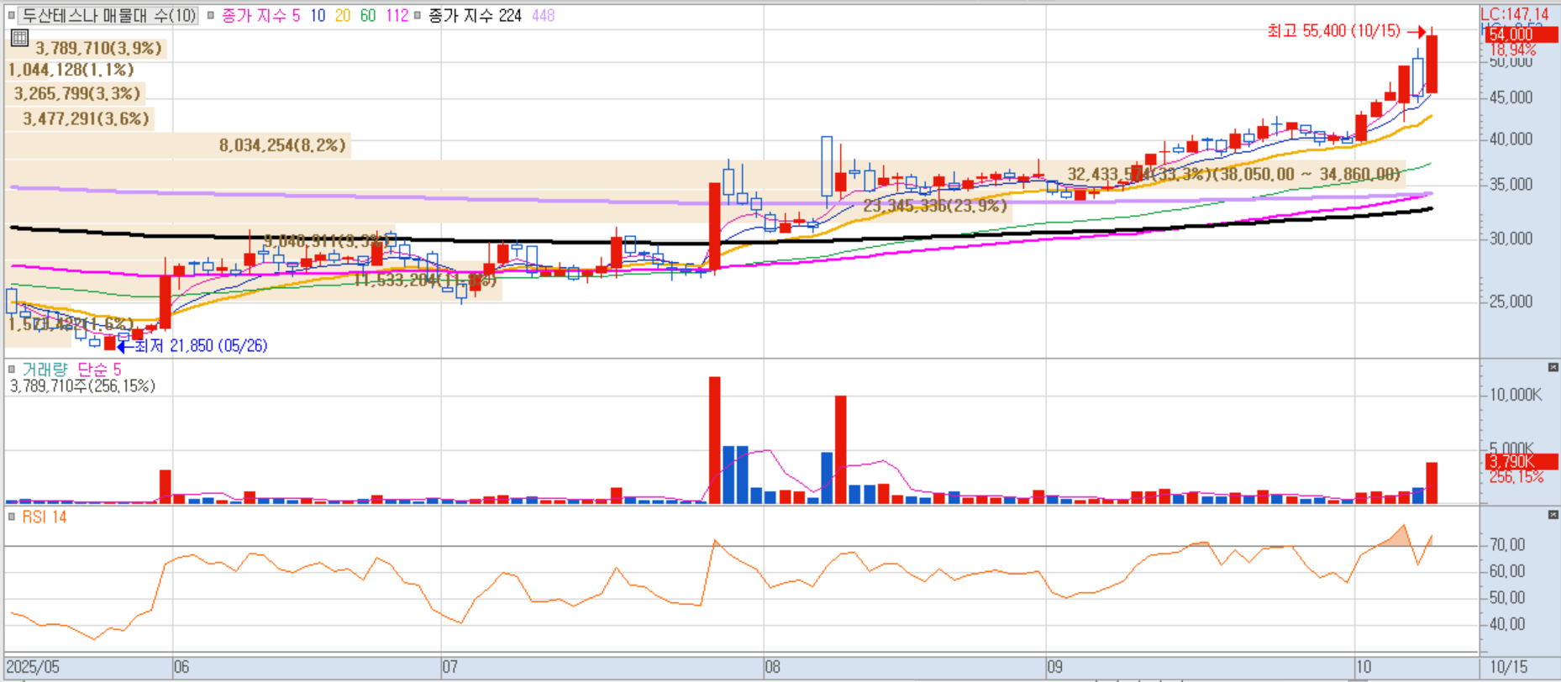The width and height of the screenshot is (1561, 682).
Task: Select the 두산테스나 매물대 수(10) indicator label
Action: pyautogui.click(x=108, y=16)
